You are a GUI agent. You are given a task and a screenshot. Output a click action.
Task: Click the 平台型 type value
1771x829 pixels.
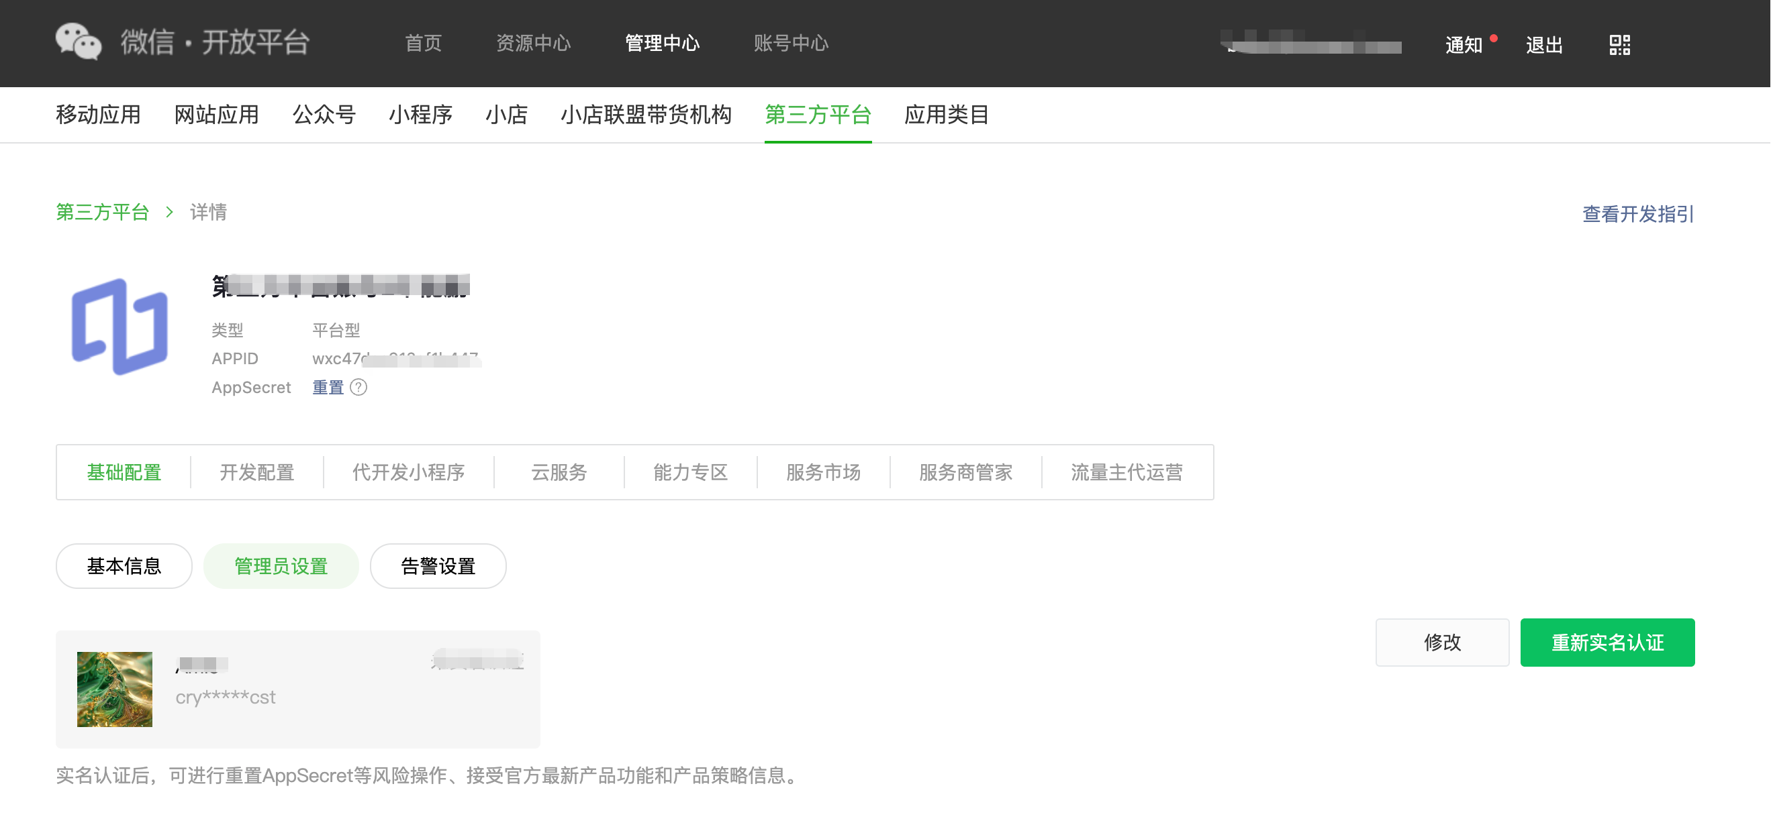coord(336,330)
